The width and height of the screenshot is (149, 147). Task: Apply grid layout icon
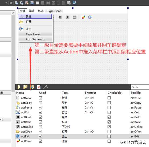(x=64, y=3)
